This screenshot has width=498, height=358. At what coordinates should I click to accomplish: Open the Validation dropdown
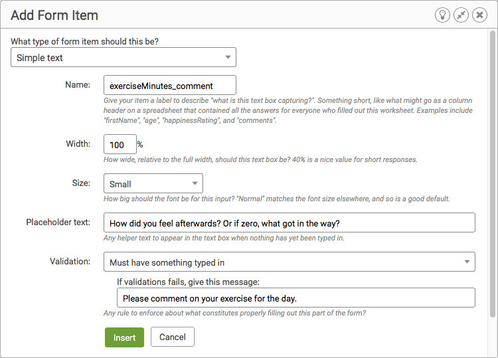290,262
